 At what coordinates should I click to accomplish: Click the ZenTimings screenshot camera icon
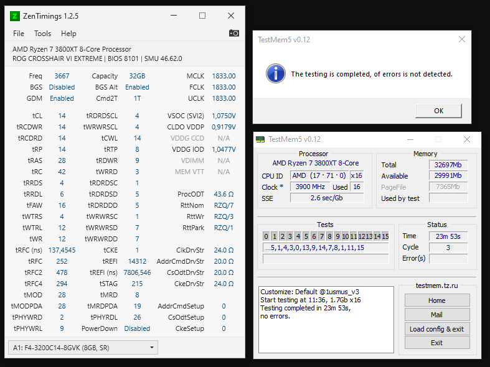coord(233,33)
